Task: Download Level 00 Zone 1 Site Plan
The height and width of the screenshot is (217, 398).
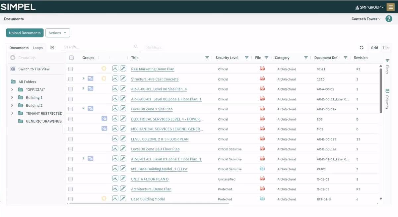Action: coord(115,108)
